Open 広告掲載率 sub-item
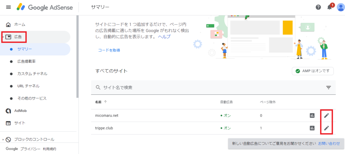Viewport: 345px width, 154px height. coord(26,62)
